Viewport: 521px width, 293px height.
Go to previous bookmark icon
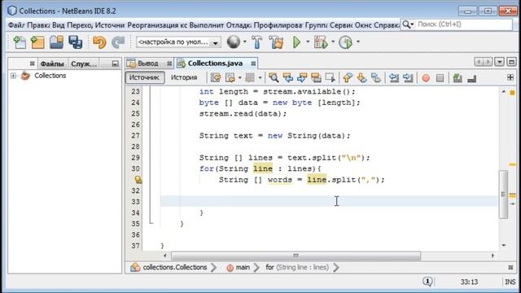coord(348,78)
